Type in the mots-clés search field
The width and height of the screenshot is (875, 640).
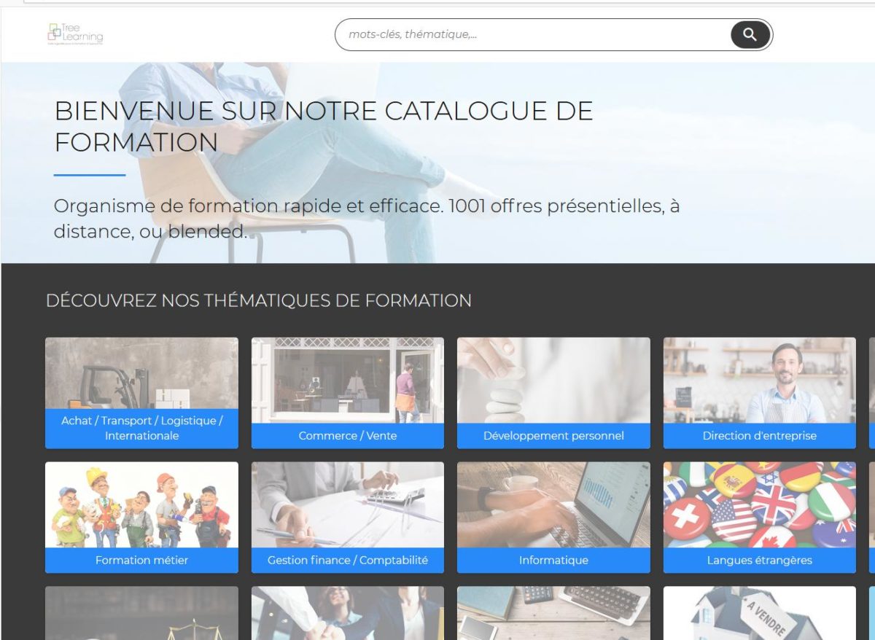pos(532,34)
